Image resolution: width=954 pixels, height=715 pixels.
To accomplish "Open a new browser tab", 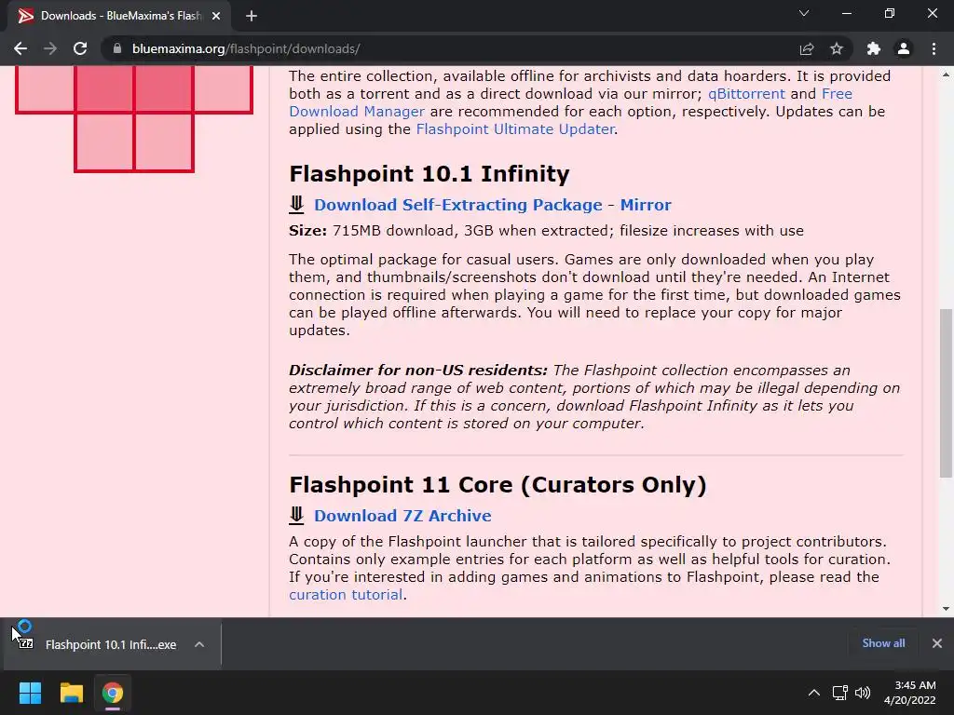I will (252, 16).
